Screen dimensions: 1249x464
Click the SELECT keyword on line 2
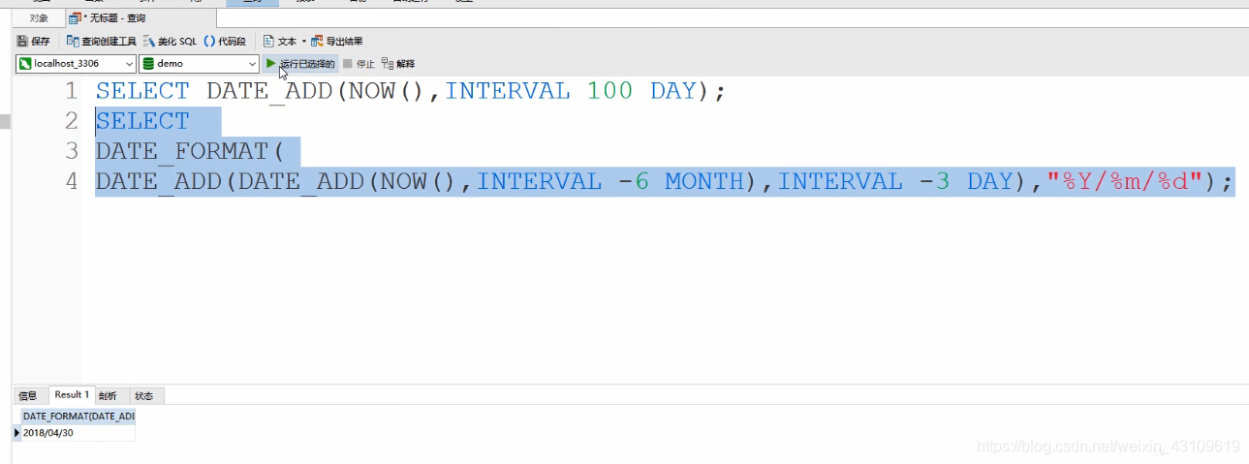pyautogui.click(x=142, y=121)
